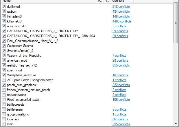Click the scrollbar up arrow

point(176,1)
